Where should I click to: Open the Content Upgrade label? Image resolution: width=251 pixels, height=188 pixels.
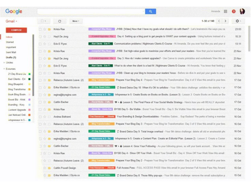click(x=17, y=110)
